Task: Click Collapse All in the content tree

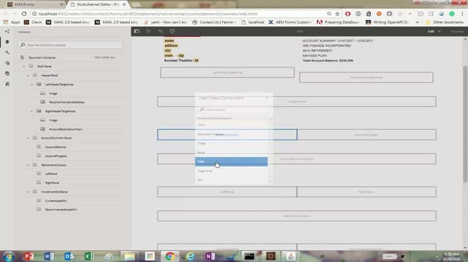Action: pyautogui.click(x=105, y=57)
